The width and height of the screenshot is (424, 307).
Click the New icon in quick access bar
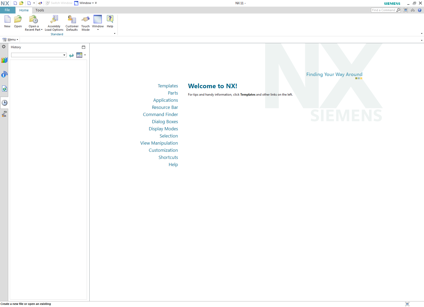pyautogui.click(x=15, y=3)
